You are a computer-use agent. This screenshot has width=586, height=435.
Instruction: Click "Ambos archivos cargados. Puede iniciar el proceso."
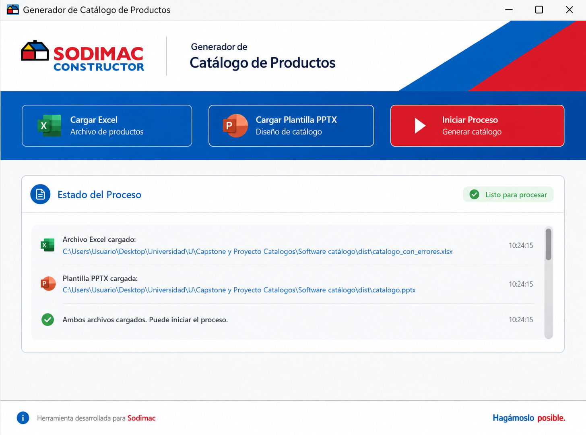(145, 320)
